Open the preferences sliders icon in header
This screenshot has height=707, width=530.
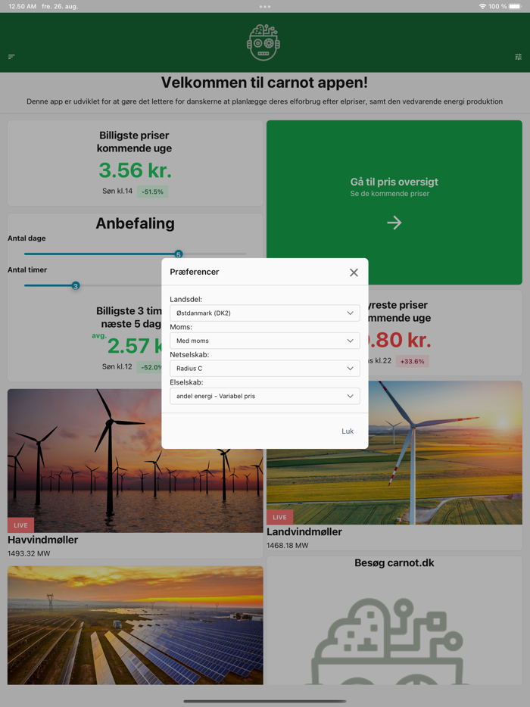[x=519, y=57]
